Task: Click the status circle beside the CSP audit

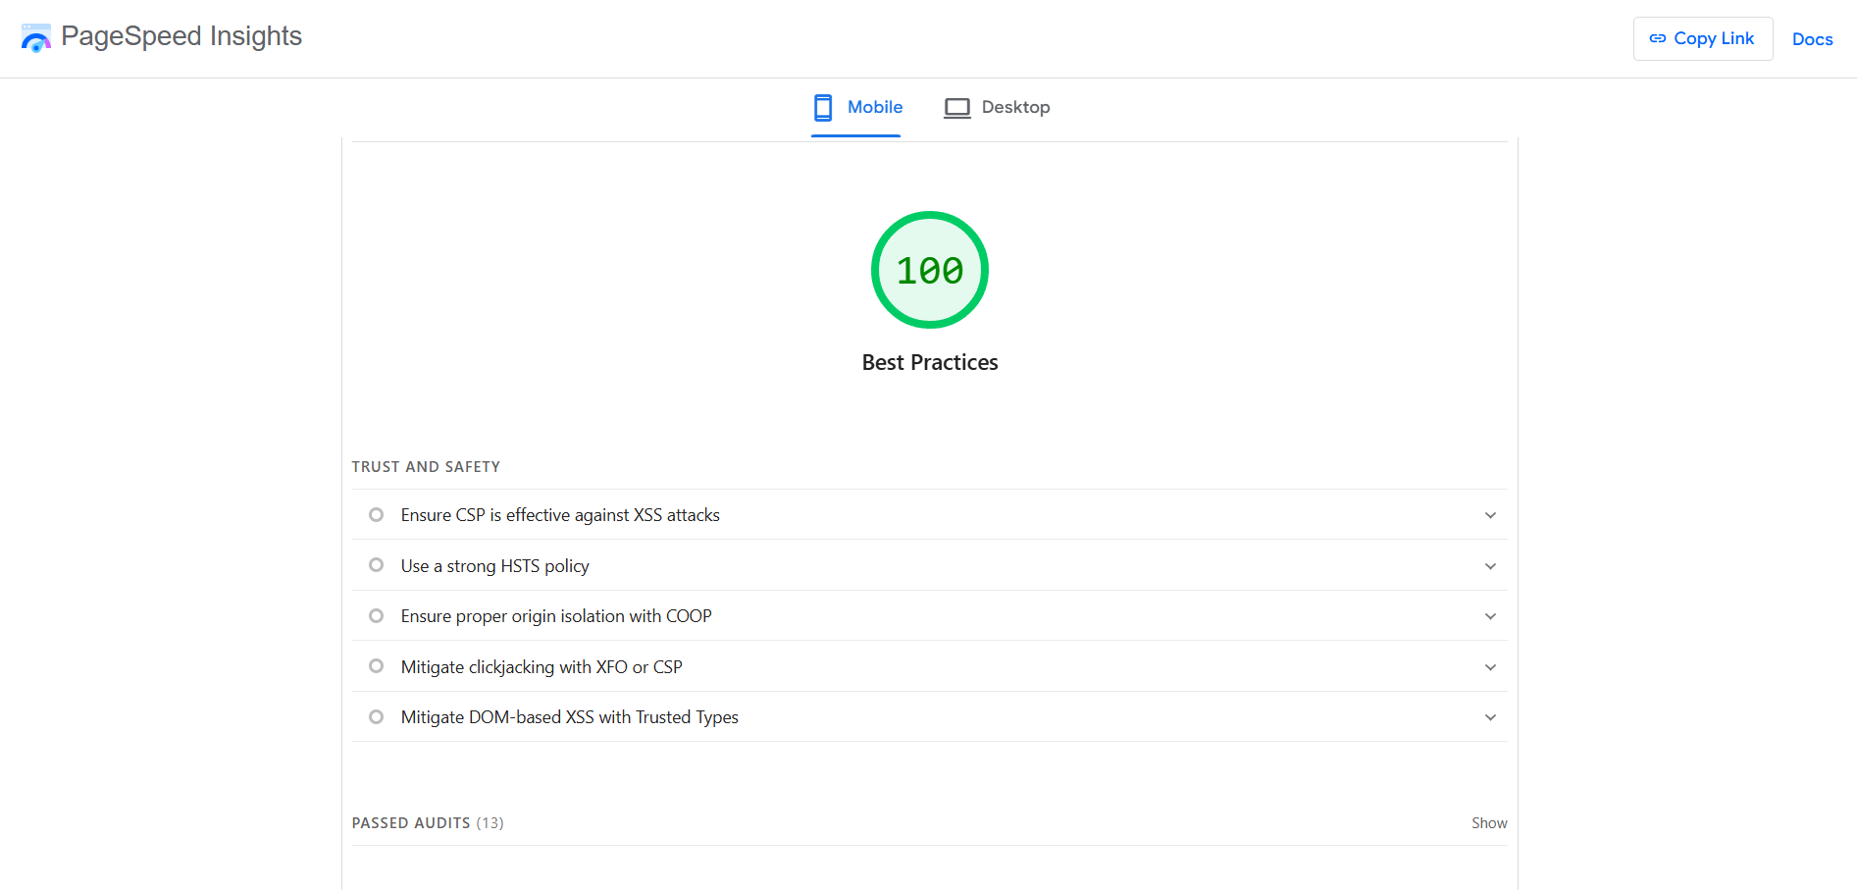Action: pos(376,514)
